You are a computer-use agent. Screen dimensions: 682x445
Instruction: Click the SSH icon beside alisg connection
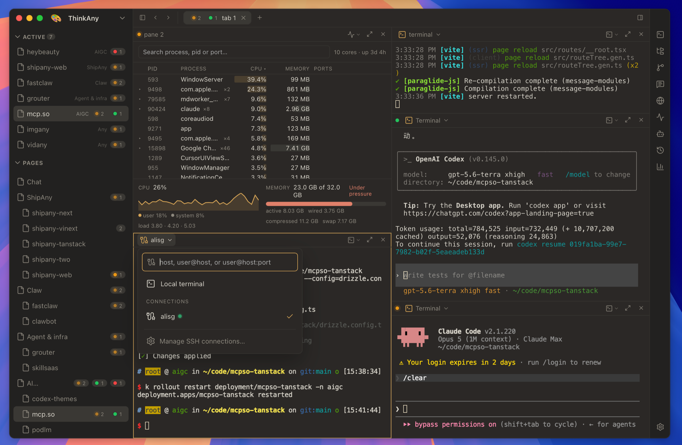tap(151, 316)
